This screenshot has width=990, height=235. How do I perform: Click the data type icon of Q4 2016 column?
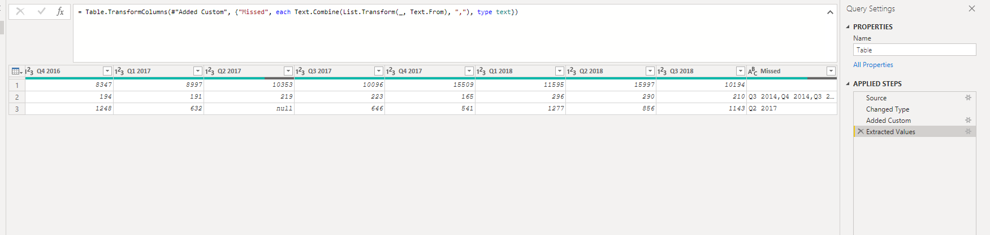click(x=29, y=71)
